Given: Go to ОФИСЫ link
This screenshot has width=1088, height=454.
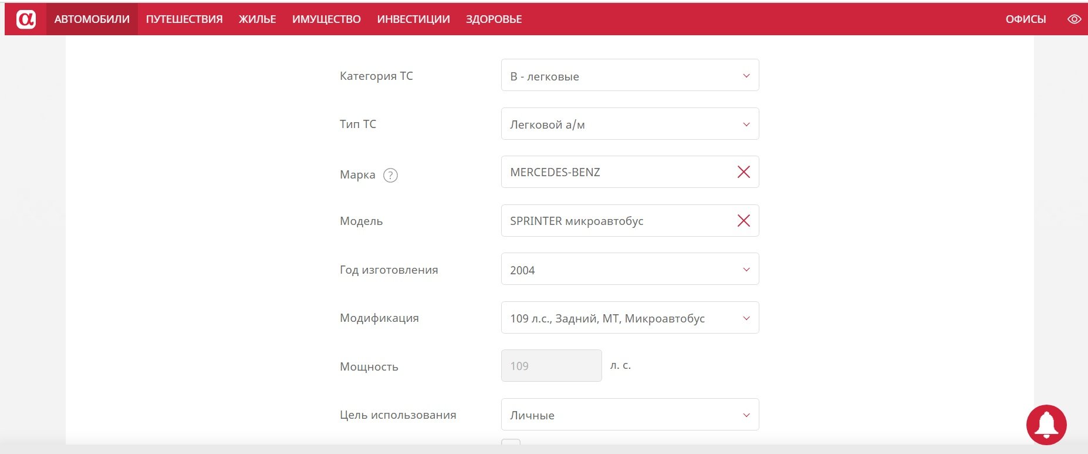Looking at the screenshot, I should pyautogui.click(x=1026, y=19).
